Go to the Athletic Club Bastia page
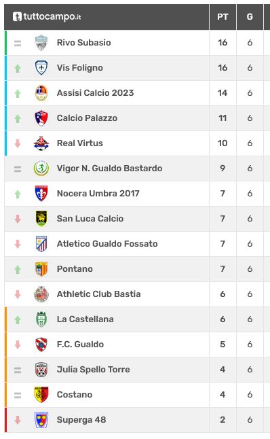The image size is (270, 439). click(98, 294)
